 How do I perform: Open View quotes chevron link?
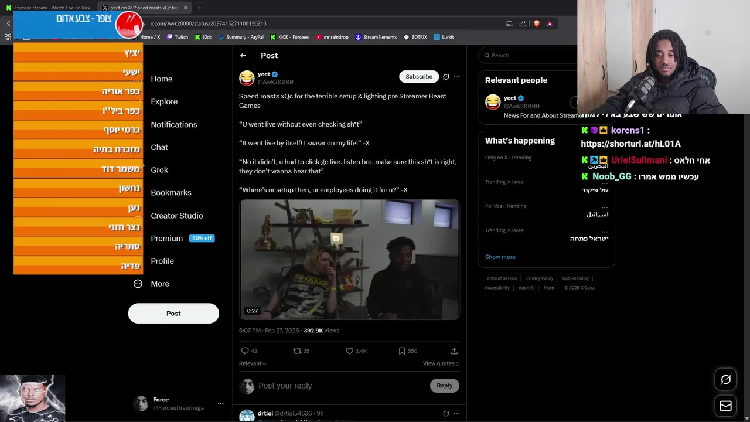tap(441, 363)
